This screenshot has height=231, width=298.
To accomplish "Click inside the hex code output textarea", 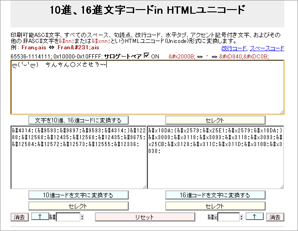I will [215, 157].
